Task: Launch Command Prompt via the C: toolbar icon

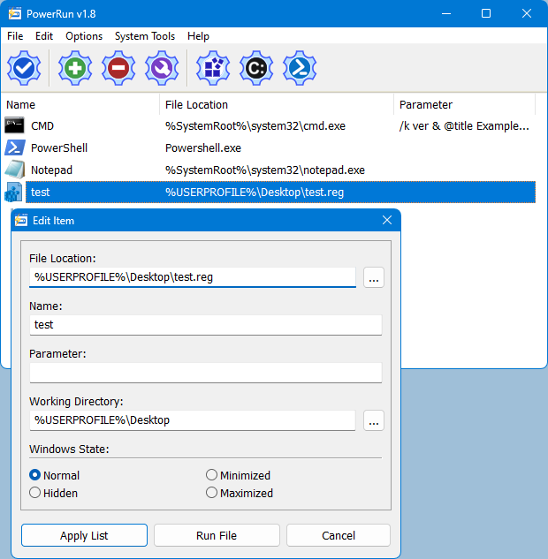Action: 256,68
